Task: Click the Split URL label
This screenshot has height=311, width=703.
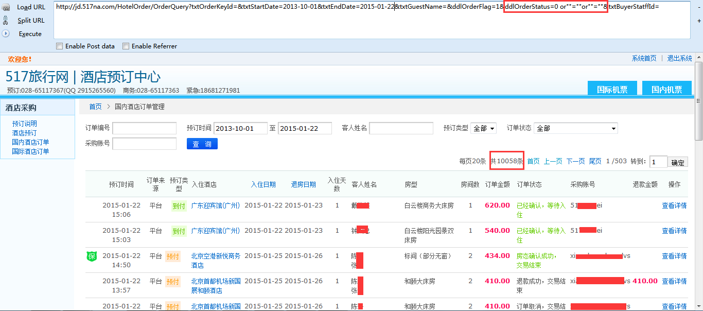Action: tap(31, 21)
